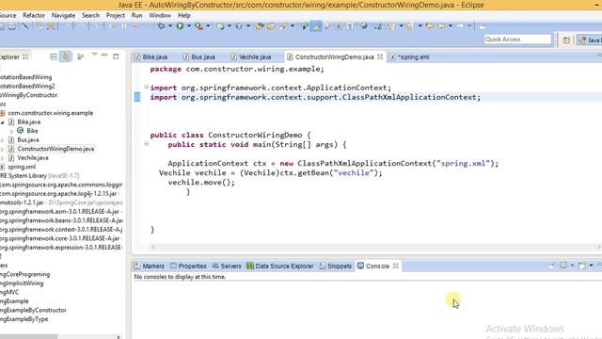Screen dimensions: 602x339
Task: Click the Next Annotation icon in toolbar
Action: [390, 26]
